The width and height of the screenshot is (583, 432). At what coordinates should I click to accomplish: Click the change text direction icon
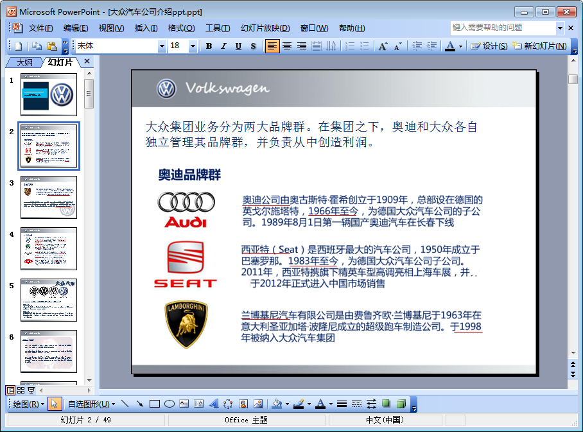[x=331, y=46]
